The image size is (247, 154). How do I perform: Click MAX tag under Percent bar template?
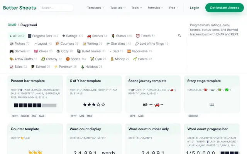42,116
